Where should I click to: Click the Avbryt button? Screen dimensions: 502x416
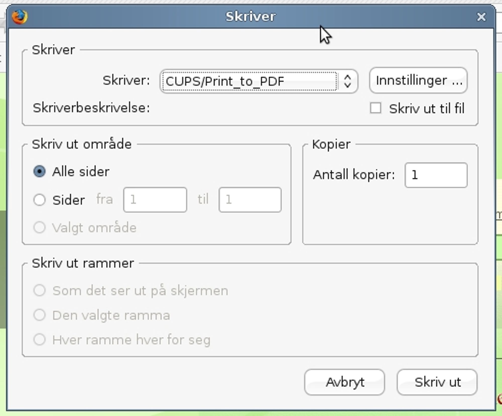(x=344, y=382)
